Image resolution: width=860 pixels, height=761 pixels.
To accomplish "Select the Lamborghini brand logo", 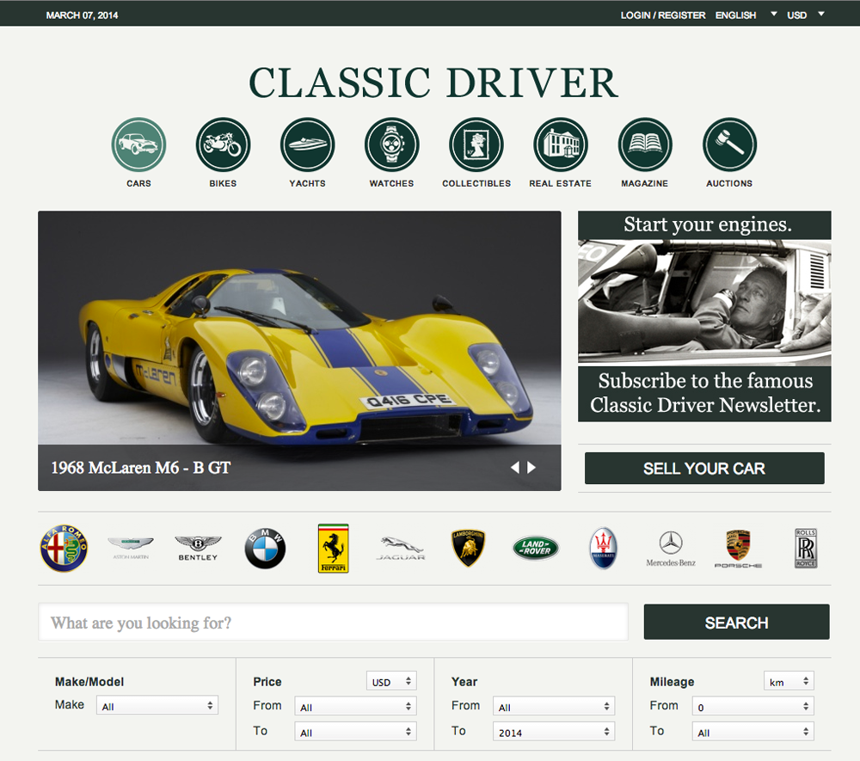I will click(x=468, y=548).
